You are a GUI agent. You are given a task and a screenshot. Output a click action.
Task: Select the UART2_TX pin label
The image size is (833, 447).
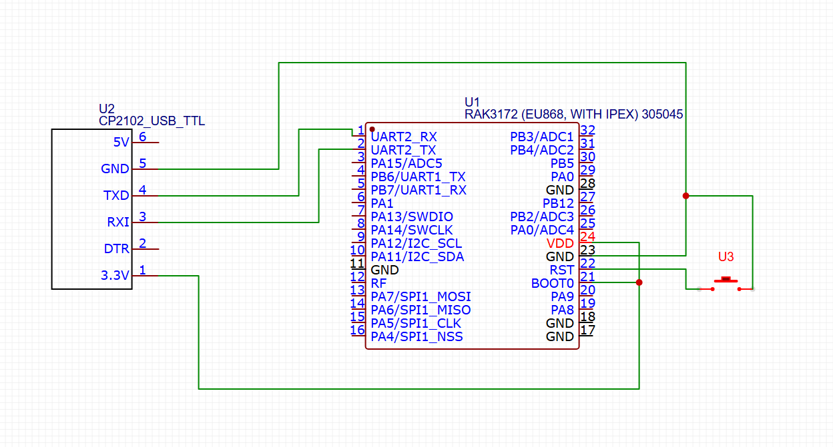click(x=403, y=150)
